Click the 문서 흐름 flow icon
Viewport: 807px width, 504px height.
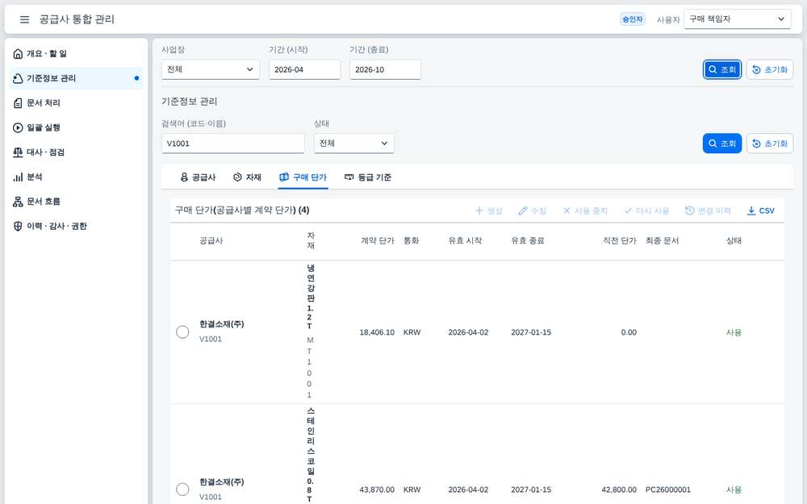(x=18, y=202)
